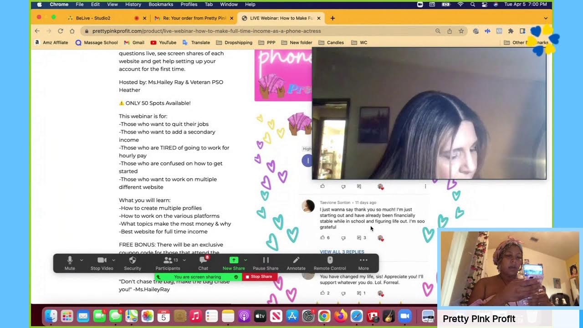Open the Bookmarks menu

click(161, 4)
